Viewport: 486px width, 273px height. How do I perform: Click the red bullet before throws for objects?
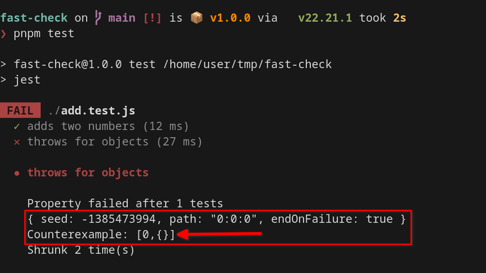[x=17, y=173]
